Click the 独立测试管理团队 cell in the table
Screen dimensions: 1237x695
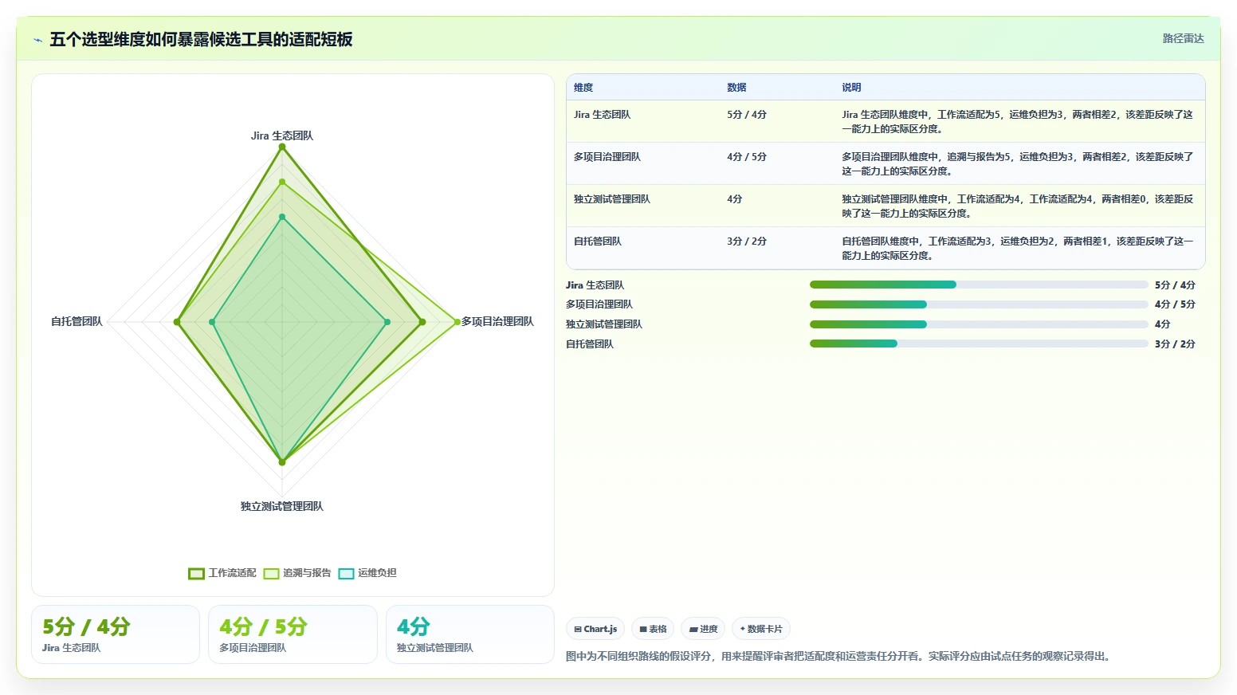[612, 199]
